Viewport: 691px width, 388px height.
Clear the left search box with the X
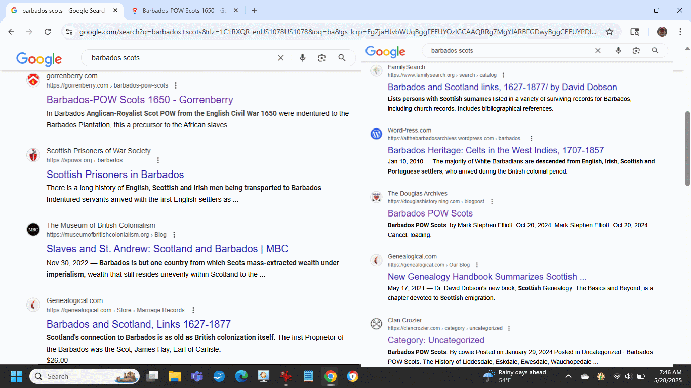tap(281, 58)
